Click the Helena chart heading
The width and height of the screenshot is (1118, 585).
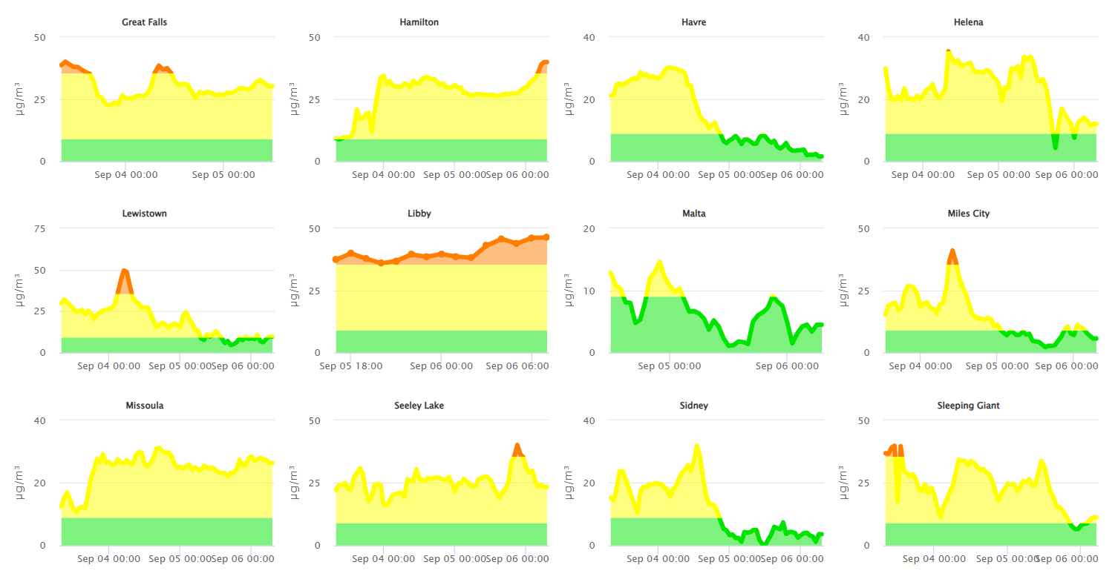(968, 22)
